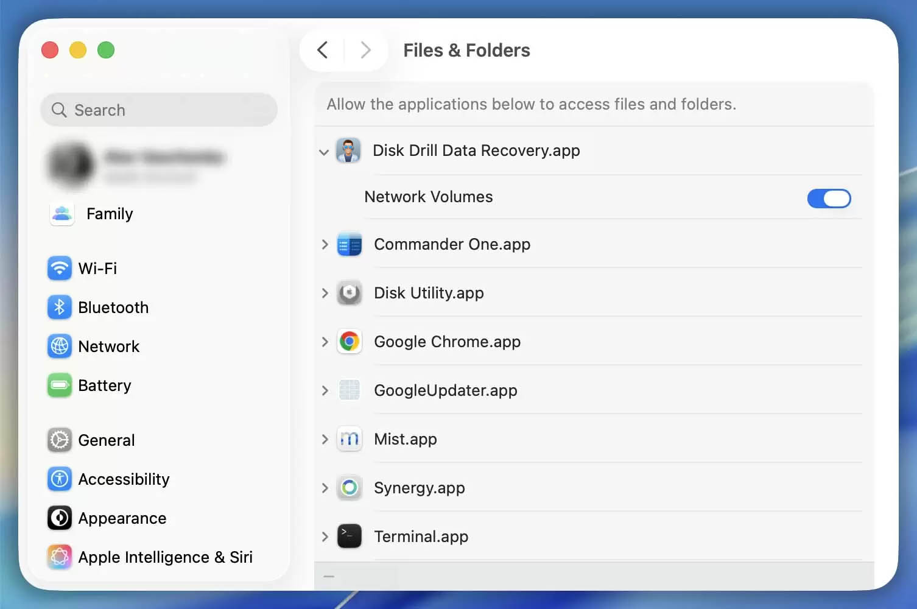The height and width of the screenshot is (609, 917).
Task: Expand the Terminal.app entry
Action: 325,537
